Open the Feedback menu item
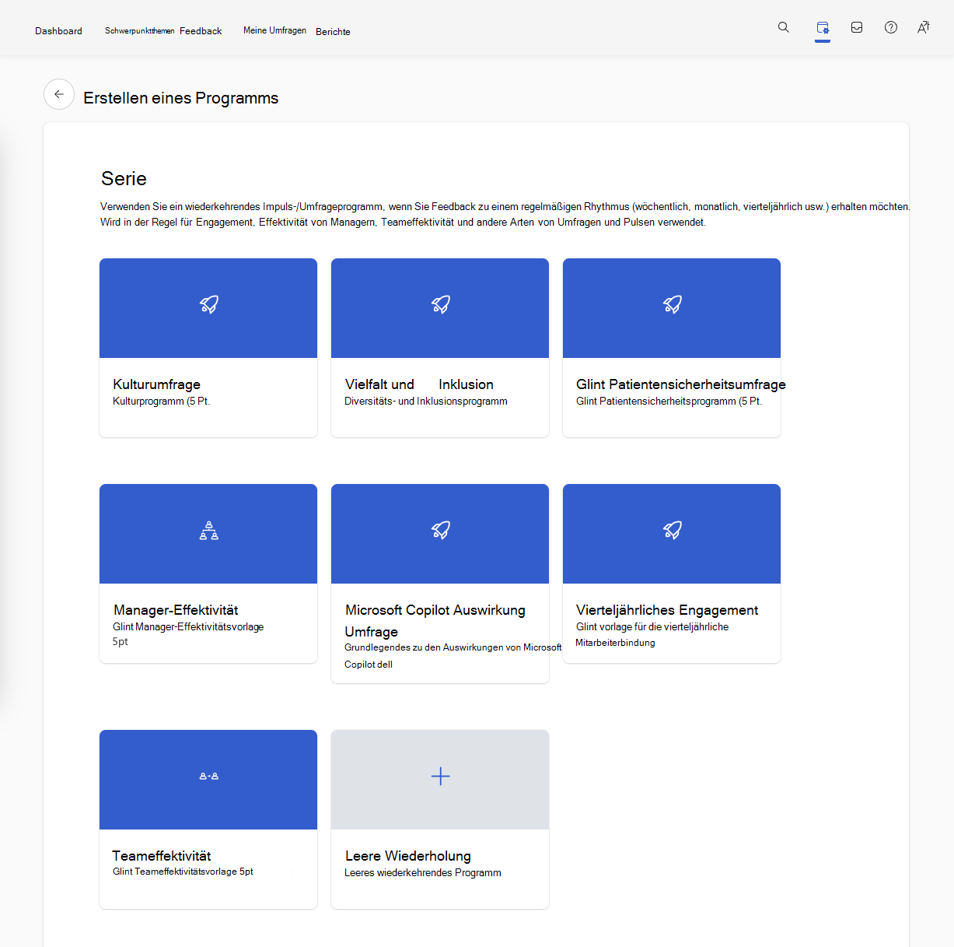The width and height of the screenshot is (954, 947). coord(201,31)
